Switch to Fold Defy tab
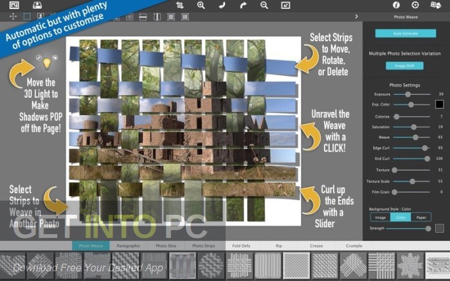Viewport: 450px width, 281px height. tap(241, 246)
